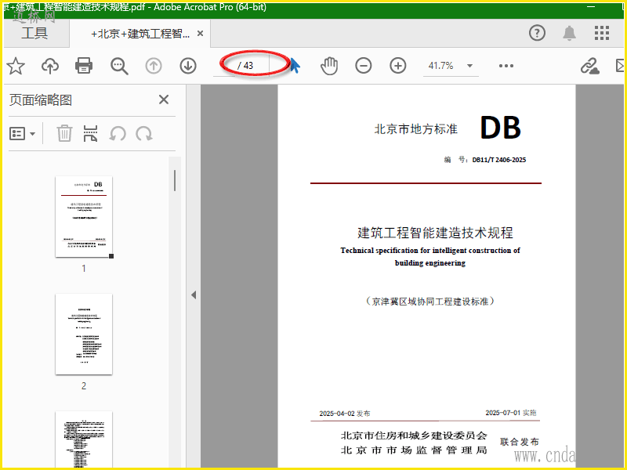Click the page 1 thumbnail label
Screen dimensions: 627x470
tap(84, 268)
